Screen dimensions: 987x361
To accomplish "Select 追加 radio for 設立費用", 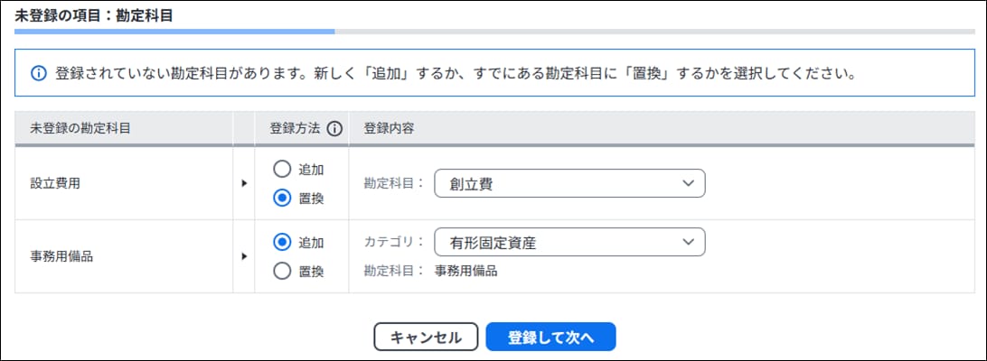I will pos(283,169).
